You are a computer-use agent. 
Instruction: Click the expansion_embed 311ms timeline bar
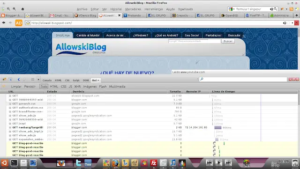click(x=217, y=140)
